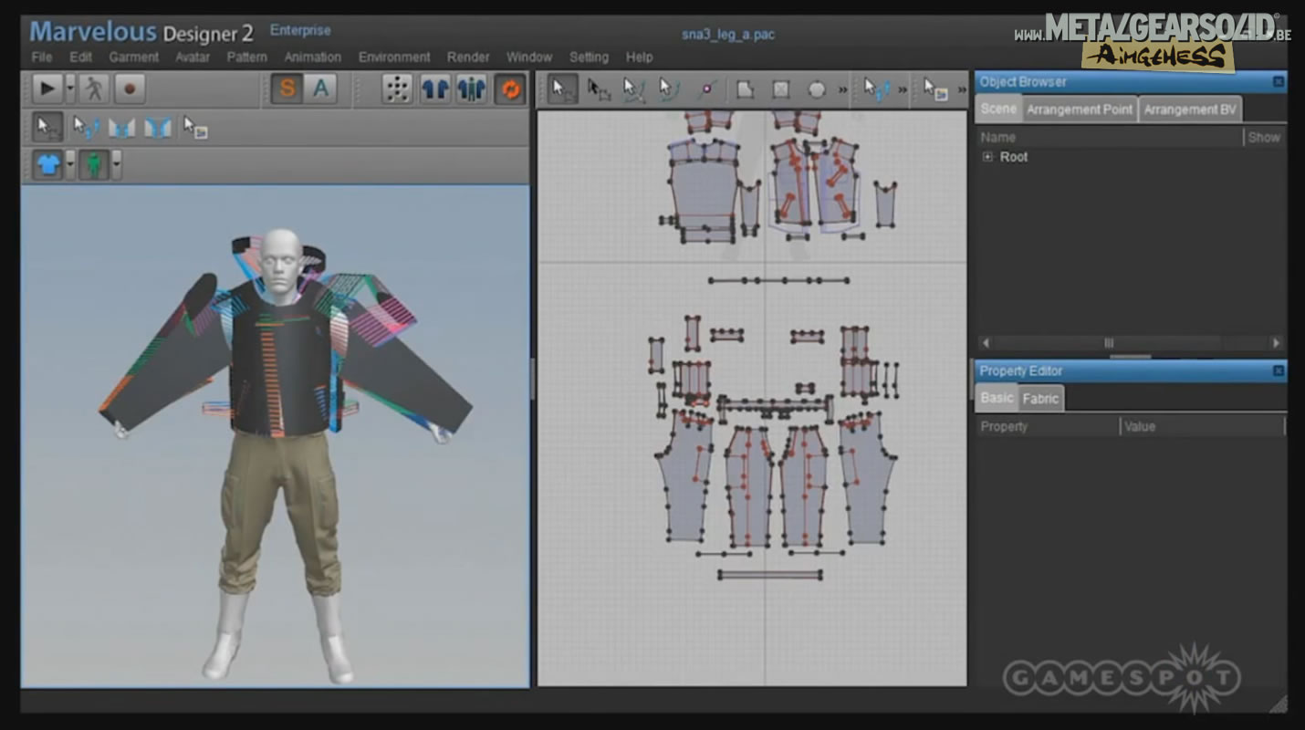The height and width of the screenshot is (730, 1305).
Task: Open the Animation menu
Action: click(x=313, y=57)
